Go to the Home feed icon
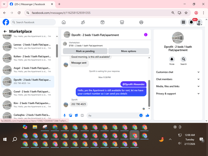This screenshot has height=156, width=208. pyautogui.click(x=64, y=22)
